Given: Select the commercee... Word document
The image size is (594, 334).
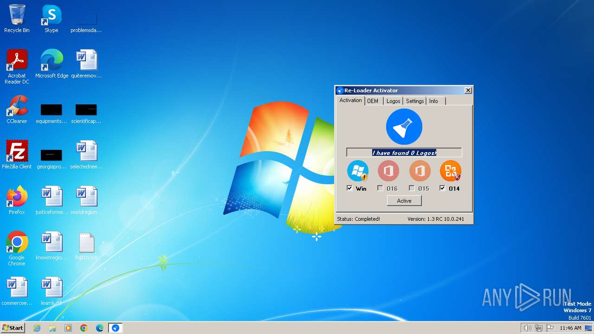Looking at the screenshot, I should 17,291.
